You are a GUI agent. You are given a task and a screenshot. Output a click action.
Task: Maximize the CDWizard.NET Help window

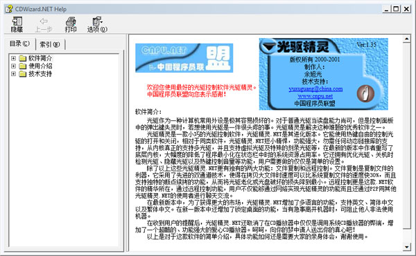tap(396, 9)
